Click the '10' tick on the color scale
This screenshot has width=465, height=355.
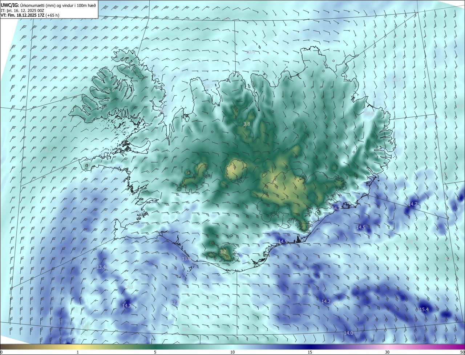pos(232,352)
